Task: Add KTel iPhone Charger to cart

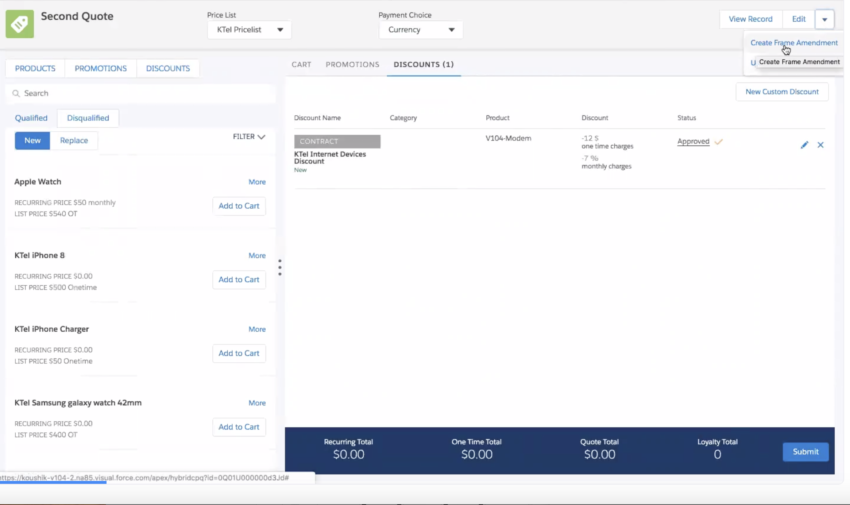Action: 239,353
